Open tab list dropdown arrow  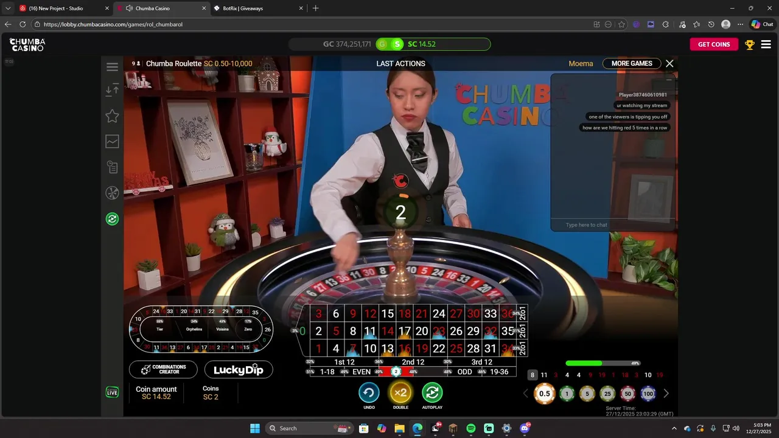pyautogui.click(x=8, y=9)
